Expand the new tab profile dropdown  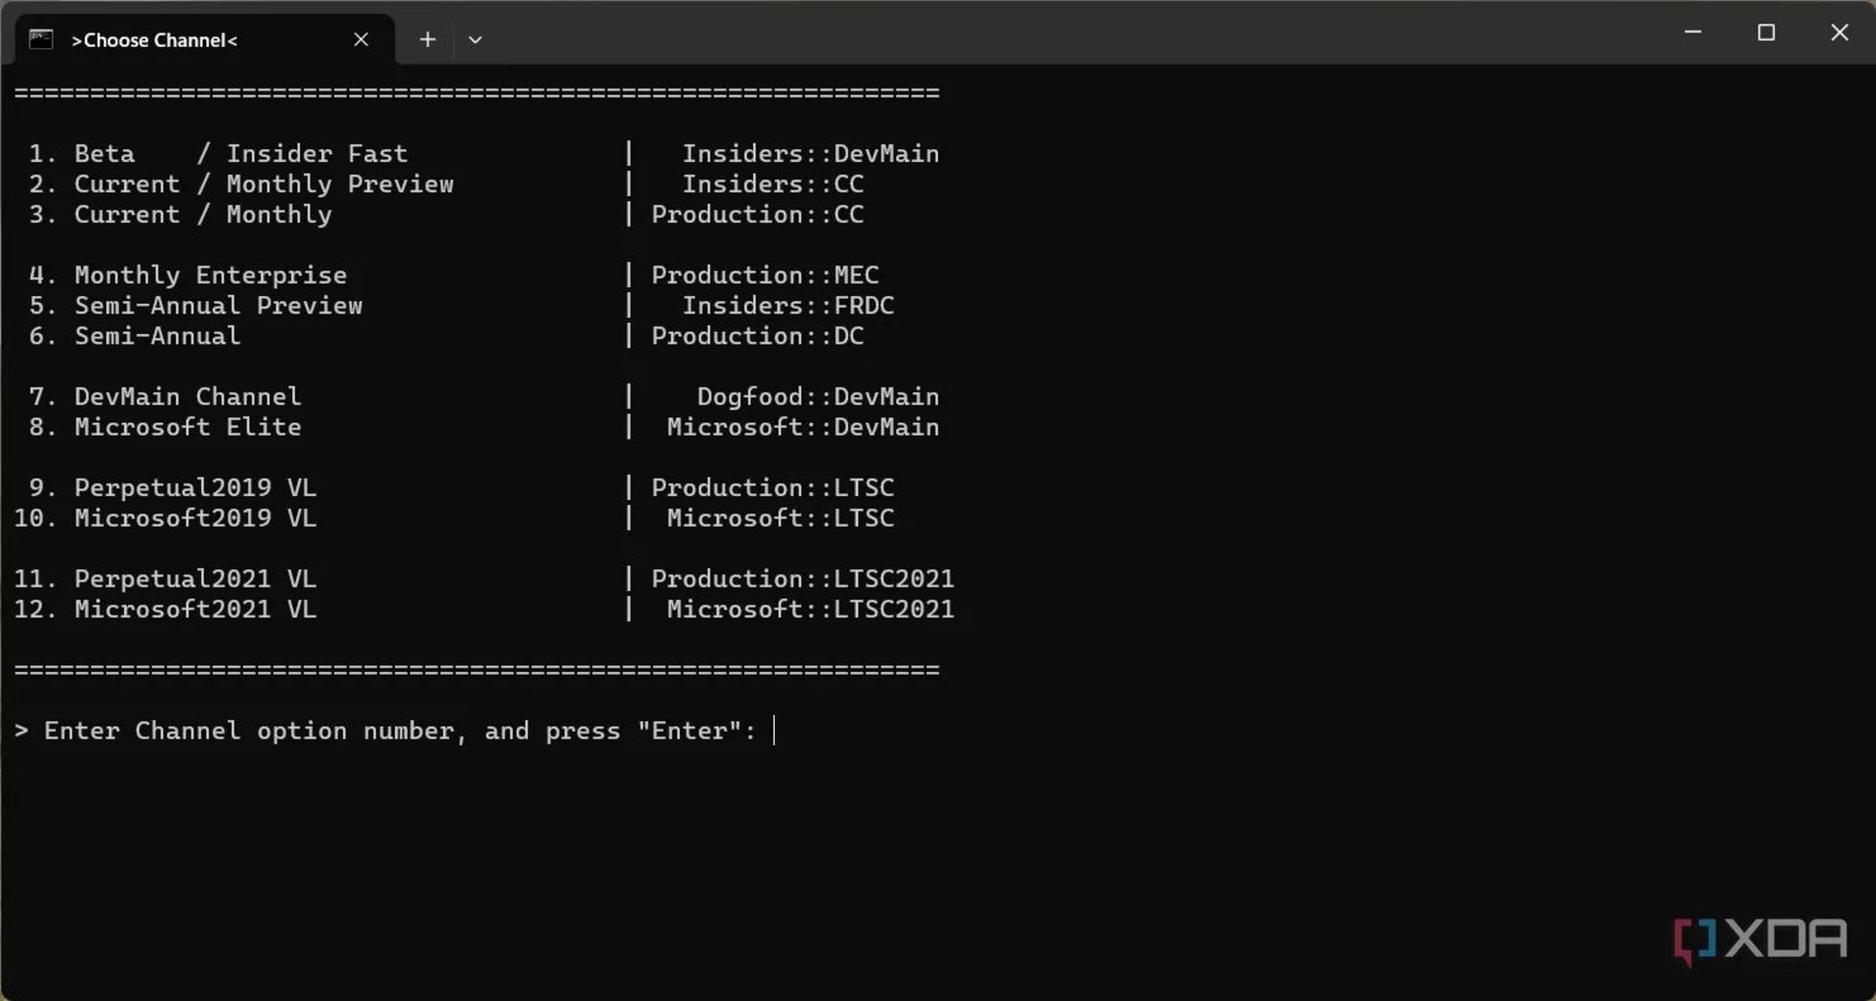(475, 40)
